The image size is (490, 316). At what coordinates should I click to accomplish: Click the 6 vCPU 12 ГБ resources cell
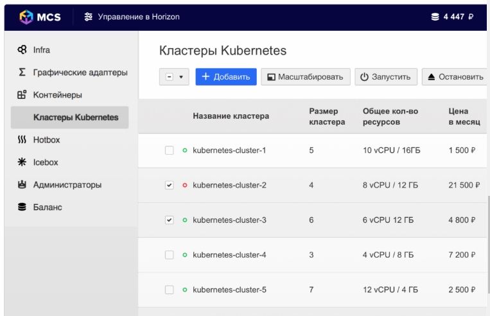pos(388,220)
